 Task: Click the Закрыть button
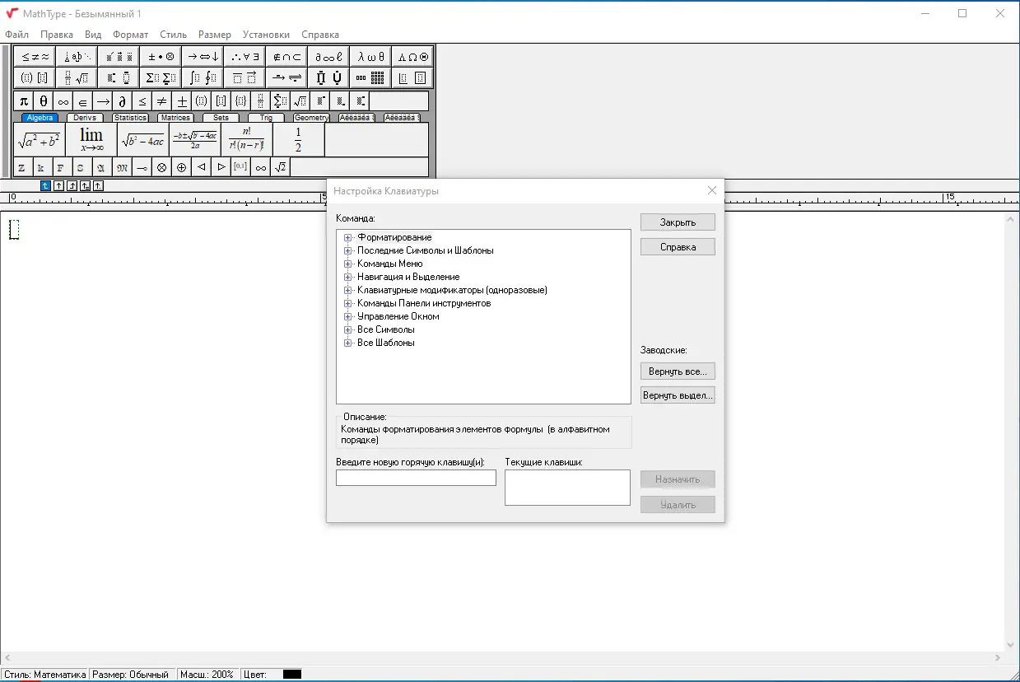point(678,222)
